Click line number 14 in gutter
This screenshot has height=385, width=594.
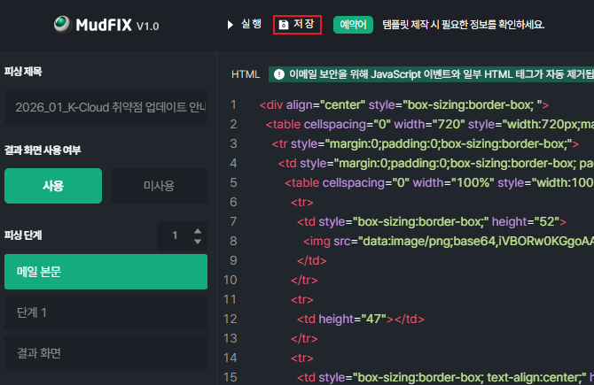(230, 358)
